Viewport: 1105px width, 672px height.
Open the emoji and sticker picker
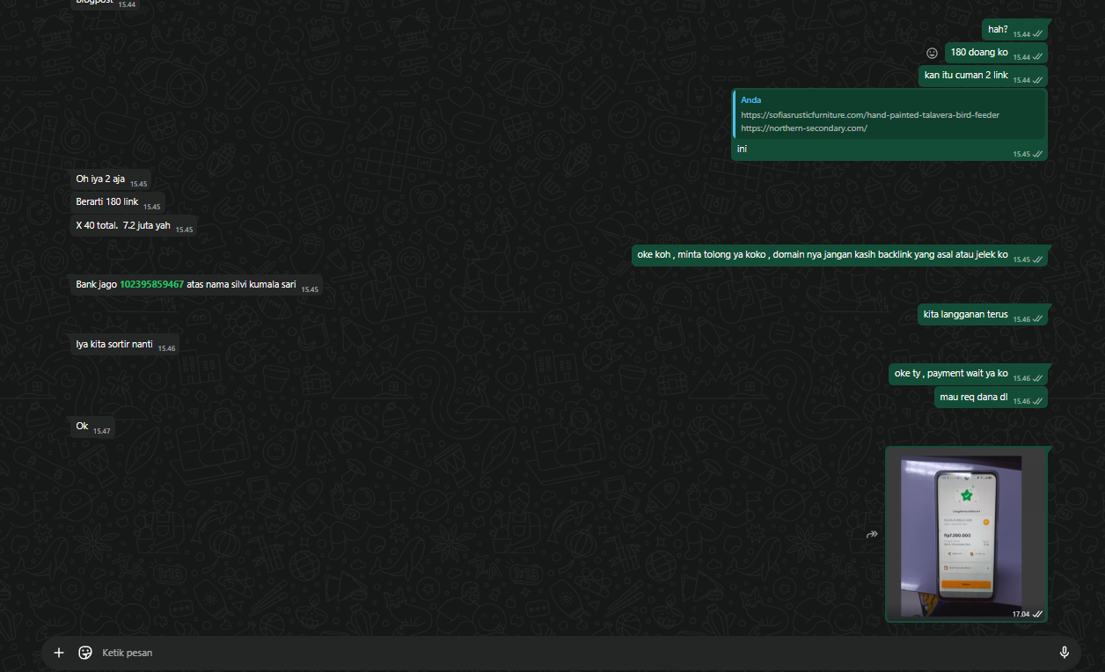pyautogui.click(x=85, y=653)
